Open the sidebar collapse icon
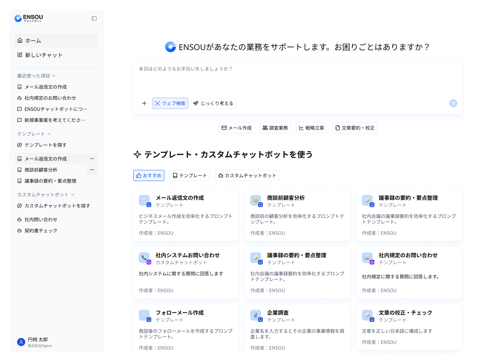Viewport: 502px width, 362px height. click(94, 18)
